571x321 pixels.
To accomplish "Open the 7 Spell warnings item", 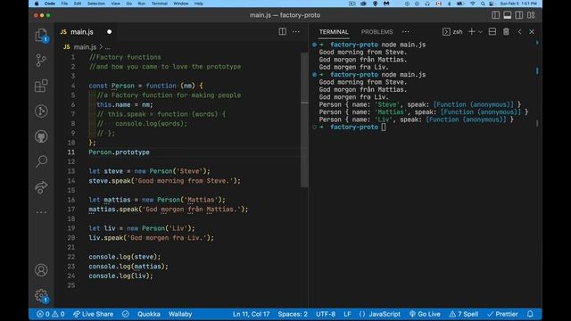I will 464,314.
